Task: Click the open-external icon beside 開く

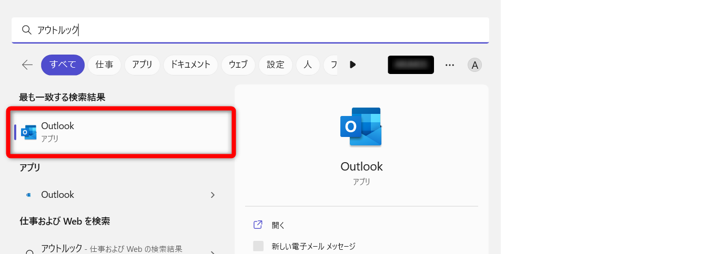Action: pyautogui.click(x=258, y=225)
